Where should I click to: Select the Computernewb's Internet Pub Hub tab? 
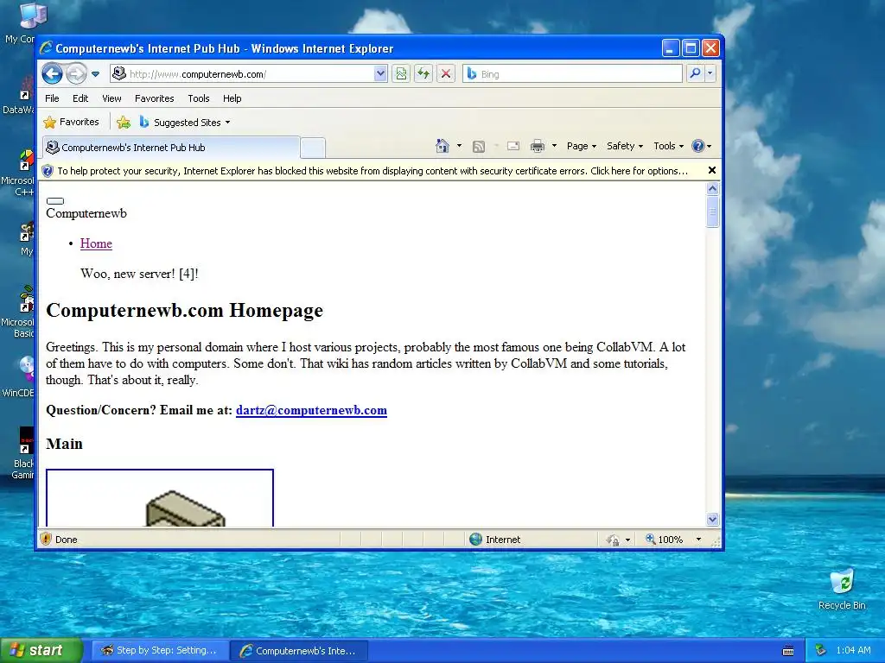pos(170,148)
